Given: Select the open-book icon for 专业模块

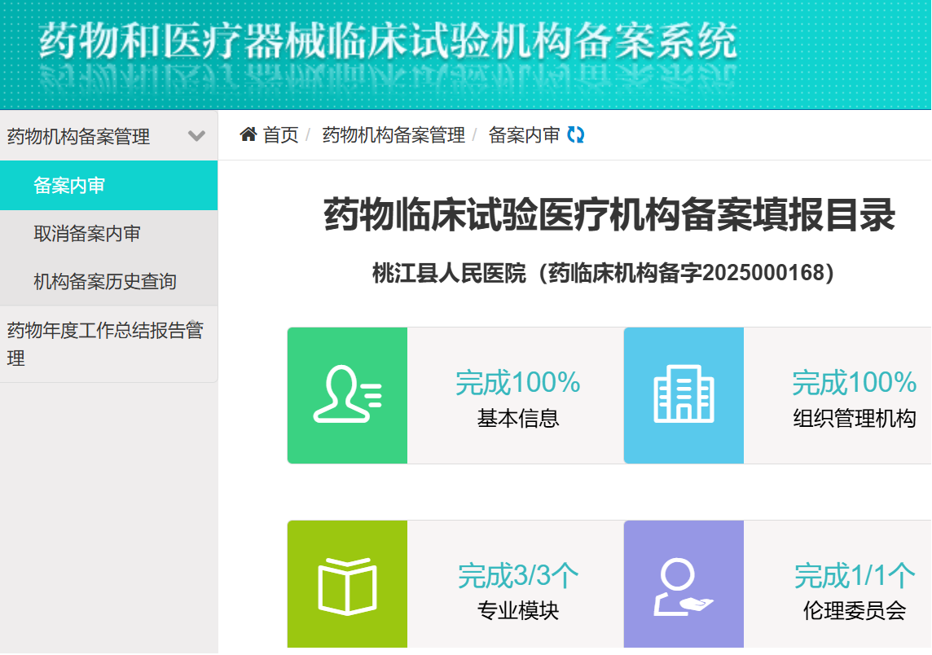Looking at the screenshot, I should 347,587.
